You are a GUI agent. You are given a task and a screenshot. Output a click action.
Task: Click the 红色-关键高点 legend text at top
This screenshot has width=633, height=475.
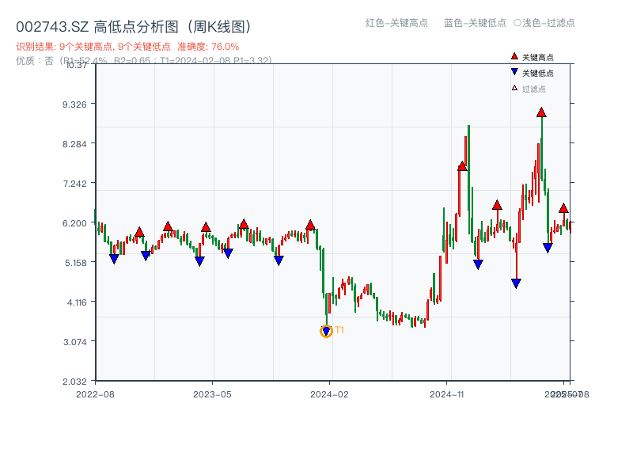coord(396,23)
